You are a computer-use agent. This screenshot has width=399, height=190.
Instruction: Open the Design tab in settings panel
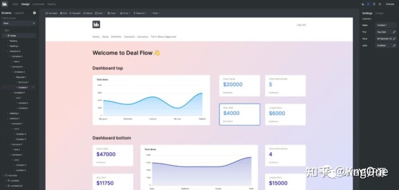(x=380, y=13)
